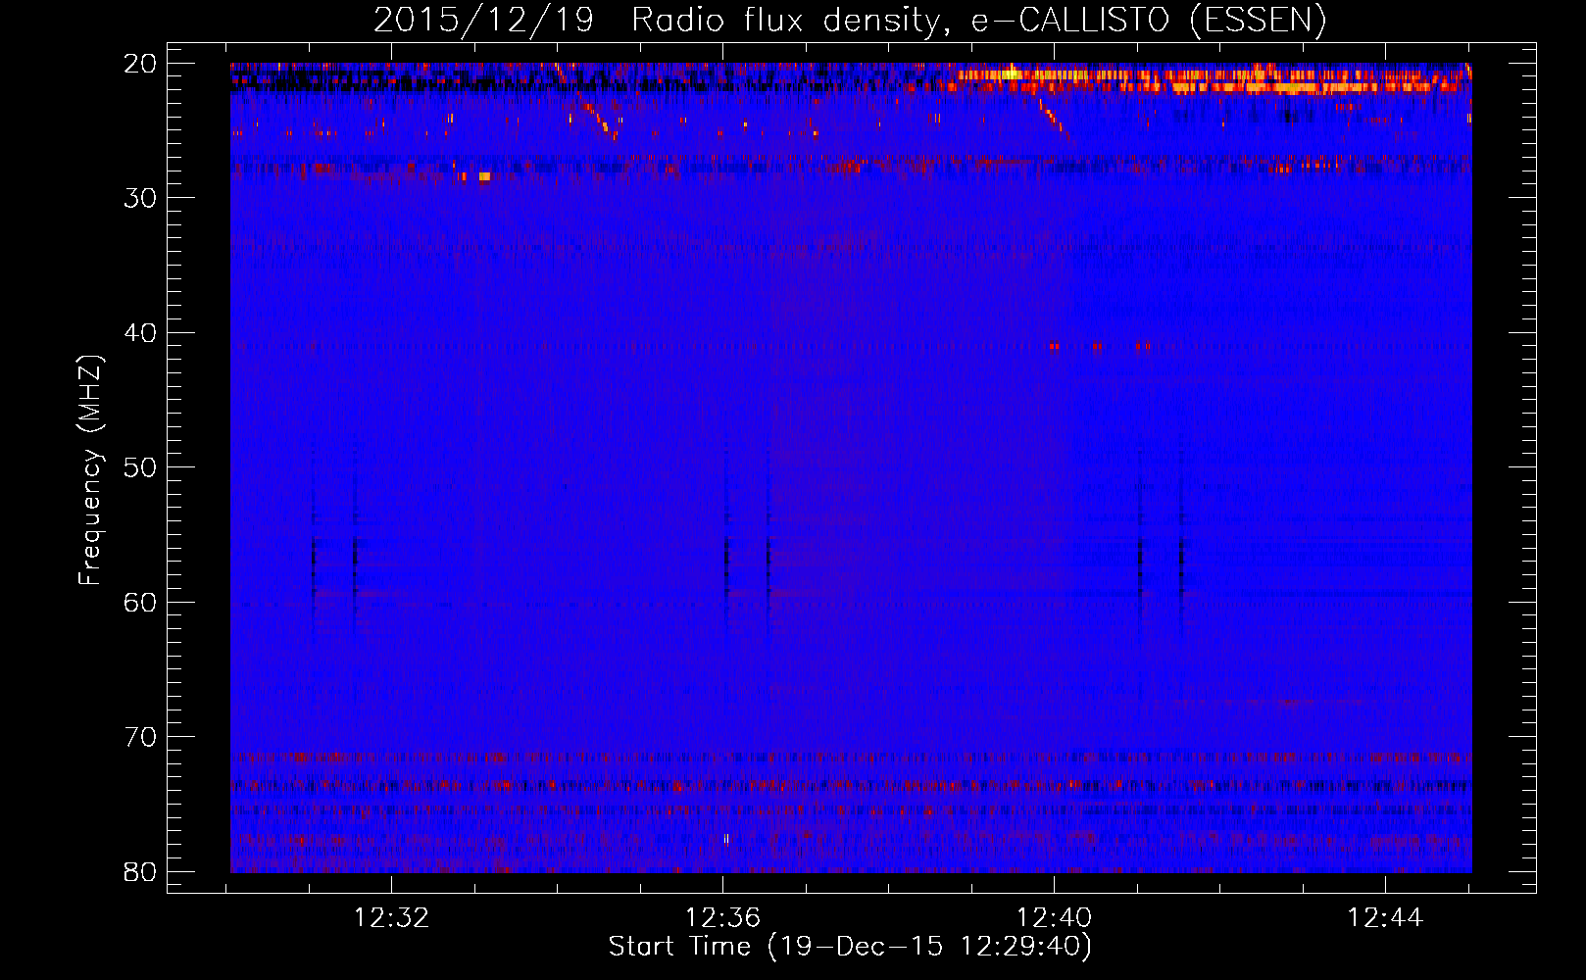Click the 'Start Time (19-Dec-15 12:29:40)' label
This screenshot has width=1586, height=980.
pyautogui.click(x=850, y=947)
